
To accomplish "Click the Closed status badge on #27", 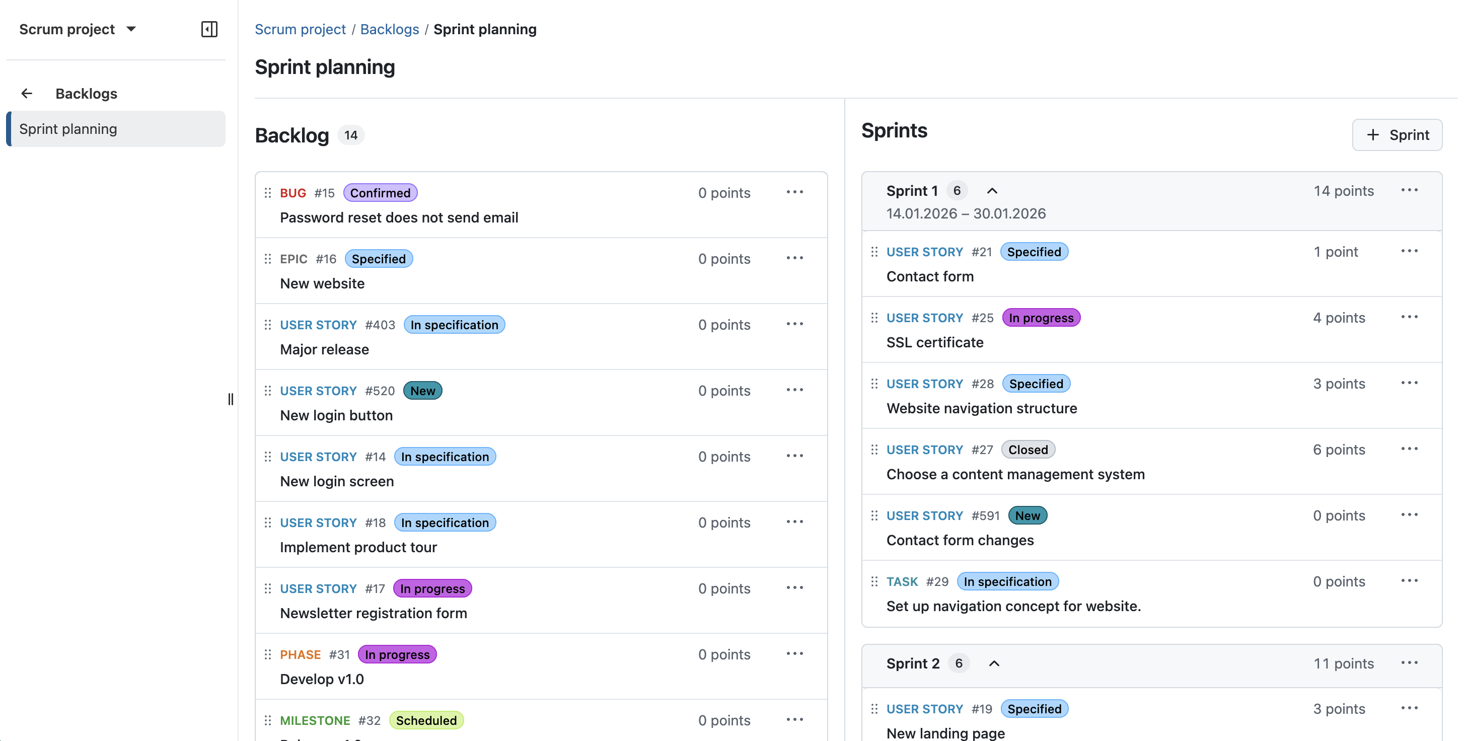I will point(1028,449).
